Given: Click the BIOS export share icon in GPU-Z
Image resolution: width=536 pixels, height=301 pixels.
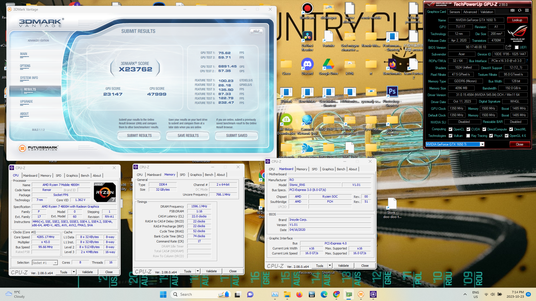Looking at the screenshot, I should point(508,47).
